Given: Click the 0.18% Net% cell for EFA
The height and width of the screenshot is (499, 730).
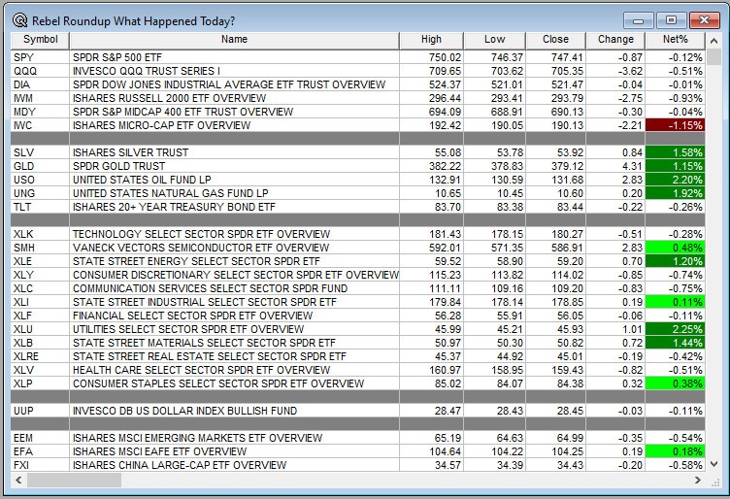Looking at the screenshot, I should 675,451.
